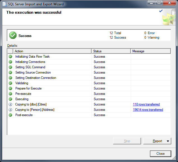Open the Report dropdown arrow
Screen dimensions: 178x162
pyautogui.click(x=168, y=141)
